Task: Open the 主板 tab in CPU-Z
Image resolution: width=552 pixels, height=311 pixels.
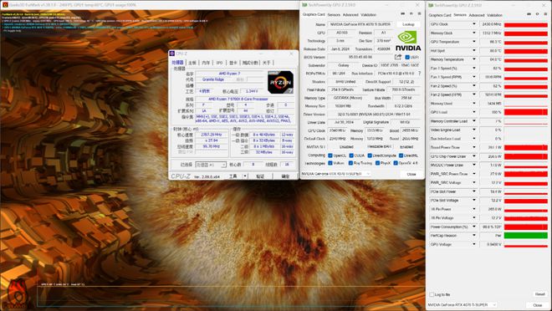Action: click(x=192, y=63)
